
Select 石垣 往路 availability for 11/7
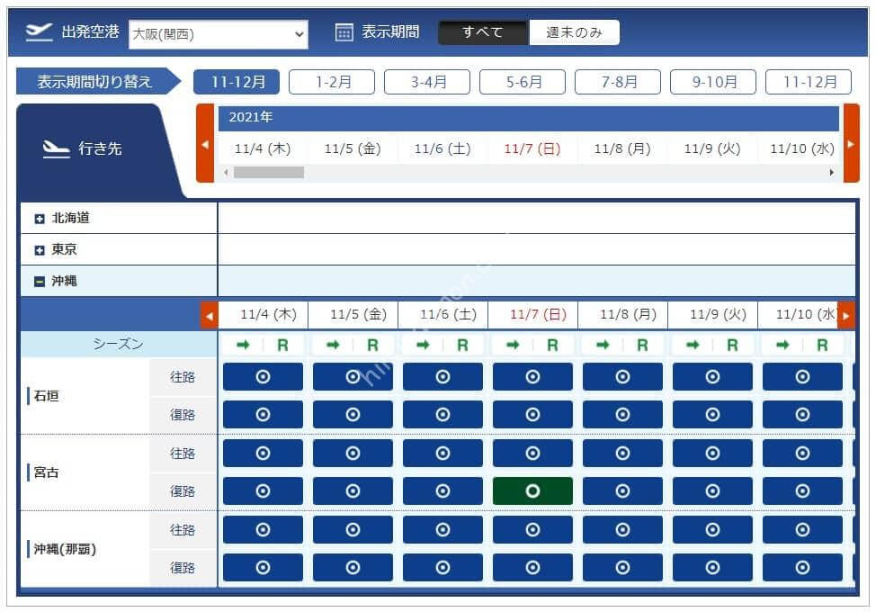(x=532, y=377)
